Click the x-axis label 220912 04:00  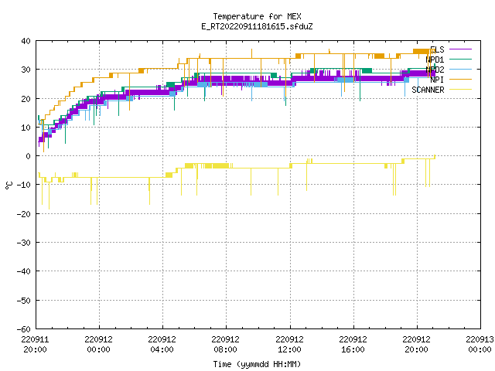point(162,344)
